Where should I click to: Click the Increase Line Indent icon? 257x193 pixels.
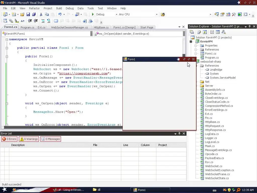[x=36, y=21]
